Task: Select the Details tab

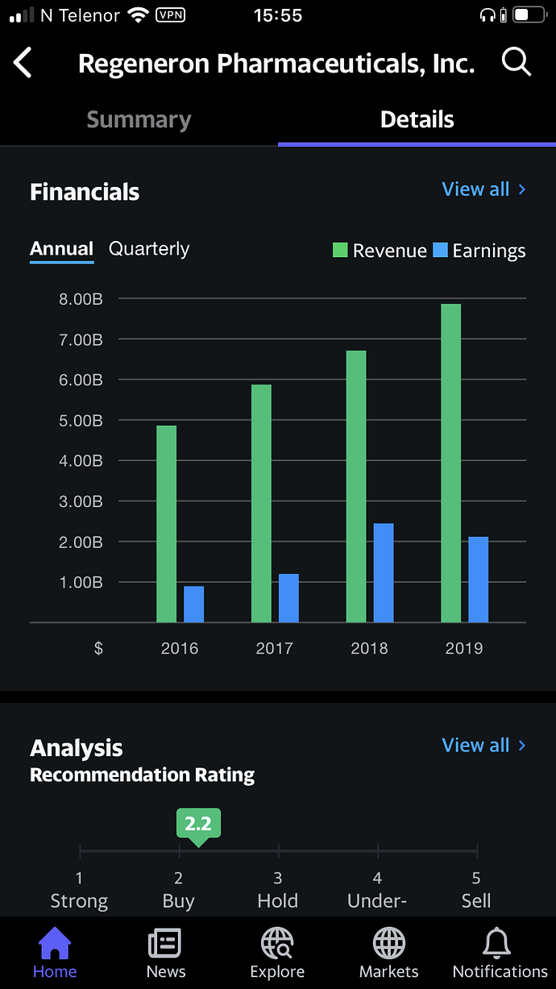Action: pos(417,119)
